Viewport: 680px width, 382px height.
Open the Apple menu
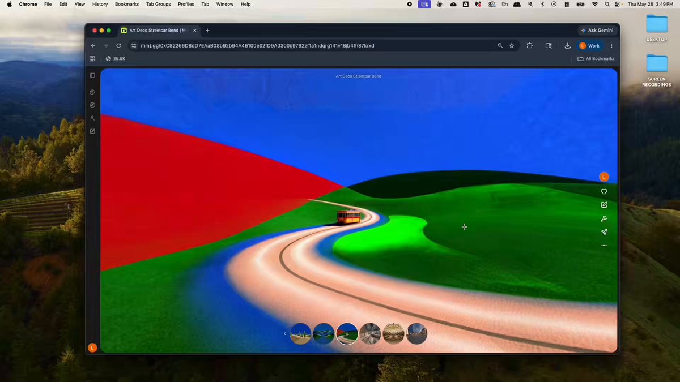coord(9,4)
